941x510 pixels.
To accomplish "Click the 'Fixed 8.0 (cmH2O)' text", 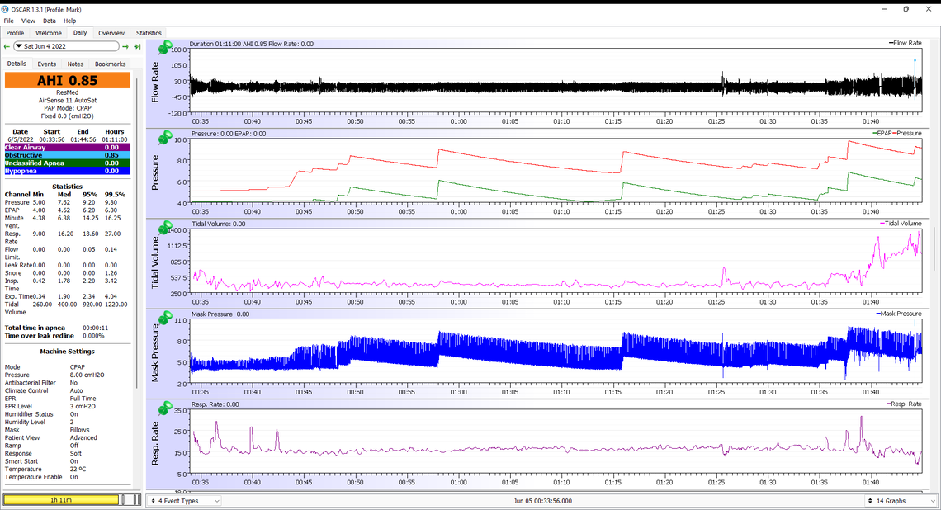I will (x=67, y=116).
